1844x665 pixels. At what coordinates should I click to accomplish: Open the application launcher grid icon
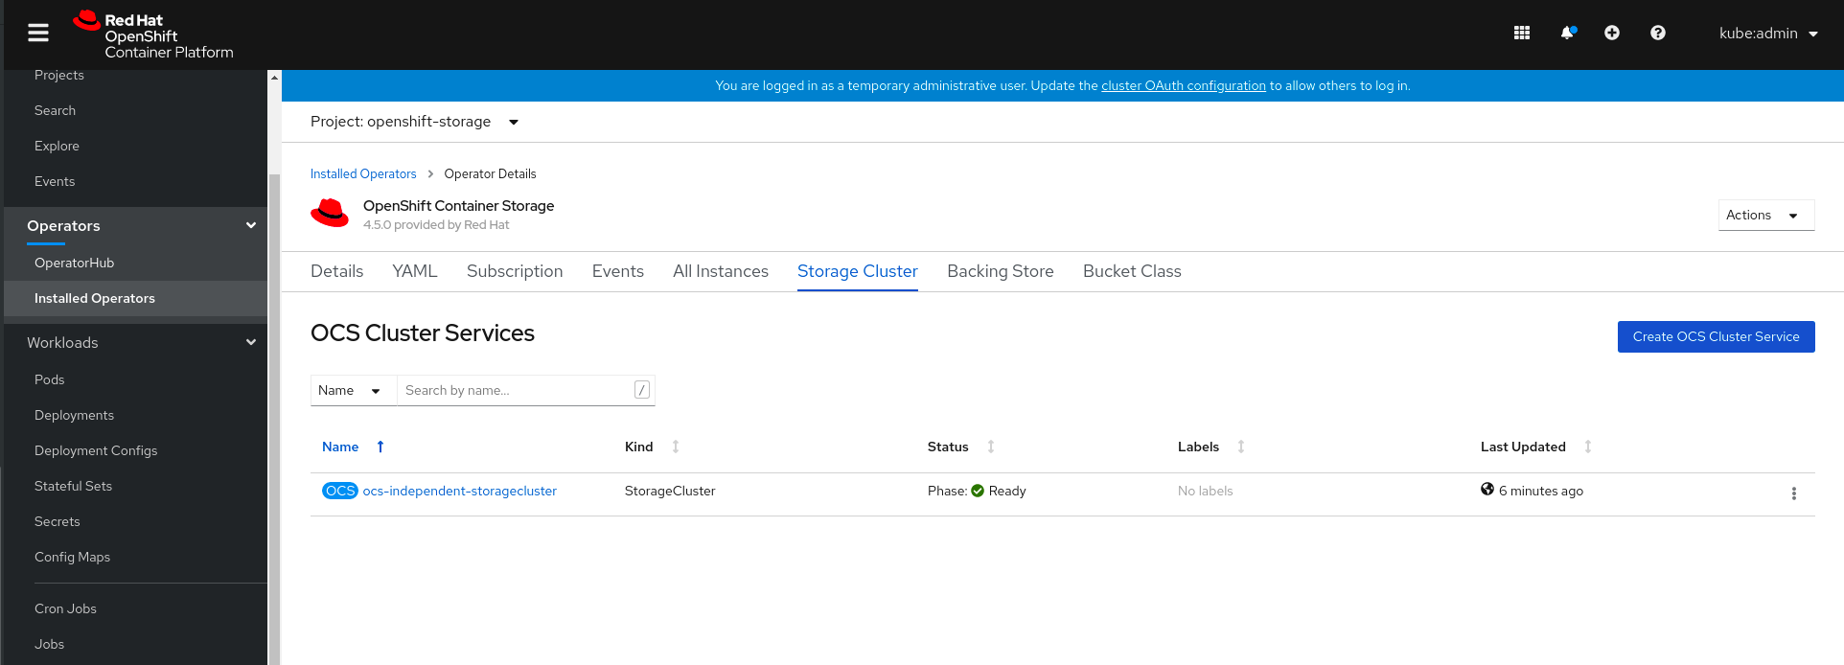(x=1522, y=34)
